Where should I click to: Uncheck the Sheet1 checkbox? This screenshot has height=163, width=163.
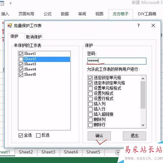(x=21, y=54)
